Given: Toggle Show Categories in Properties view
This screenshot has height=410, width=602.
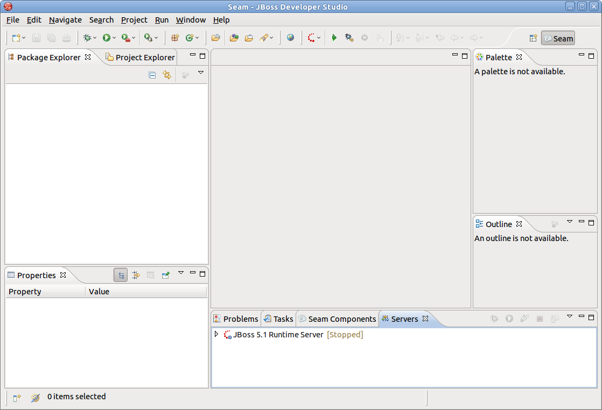Looking at the screenshot, I should [121, 275].
